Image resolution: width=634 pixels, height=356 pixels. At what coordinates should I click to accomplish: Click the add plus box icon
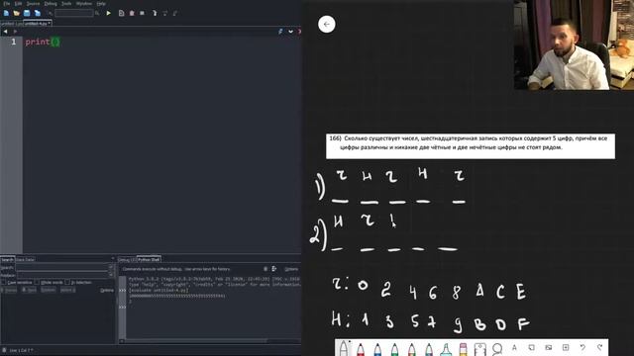tap(566, 347)
